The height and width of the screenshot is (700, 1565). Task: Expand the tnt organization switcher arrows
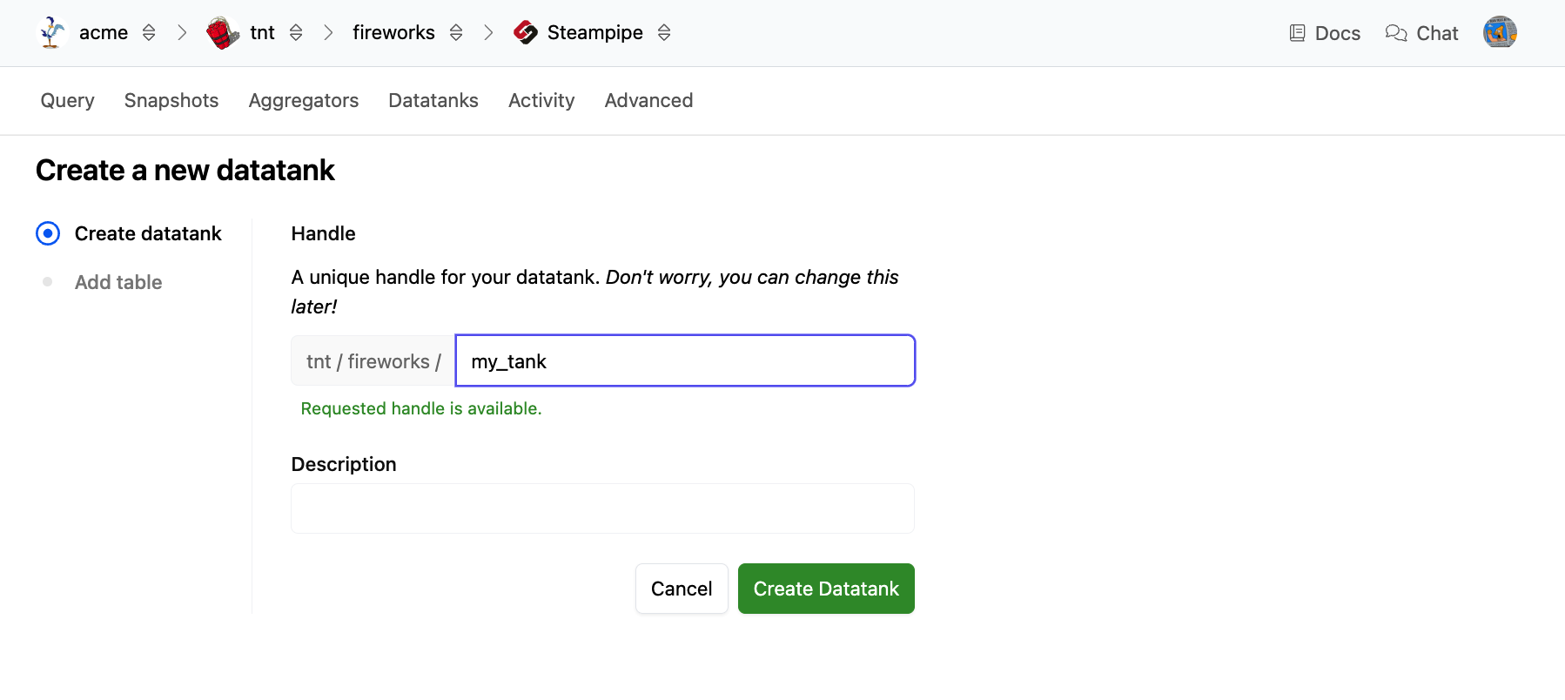pyautogui.click(x=296, y=33)
